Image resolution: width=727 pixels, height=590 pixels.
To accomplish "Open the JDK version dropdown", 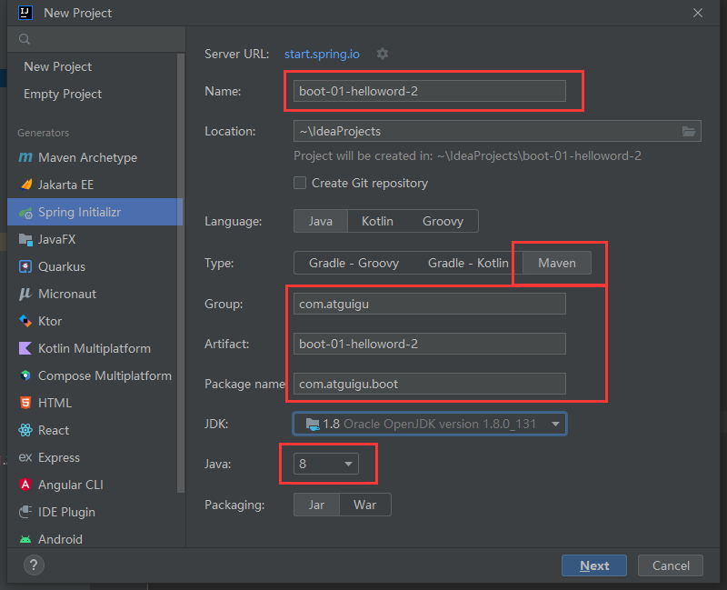I will [x=555, y=424].
